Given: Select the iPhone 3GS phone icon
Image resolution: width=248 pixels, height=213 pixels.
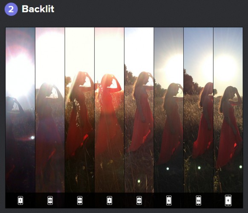Looking at the screenshot, I should click(x=80, y=200).
